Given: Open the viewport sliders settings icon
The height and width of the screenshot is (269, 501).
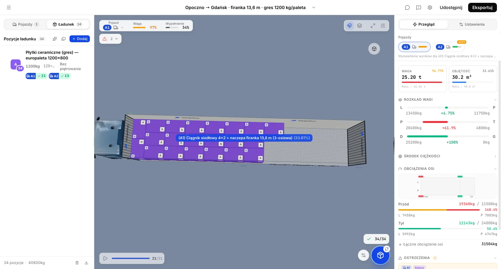Looking at the screenshot, I should click(383, 26).
